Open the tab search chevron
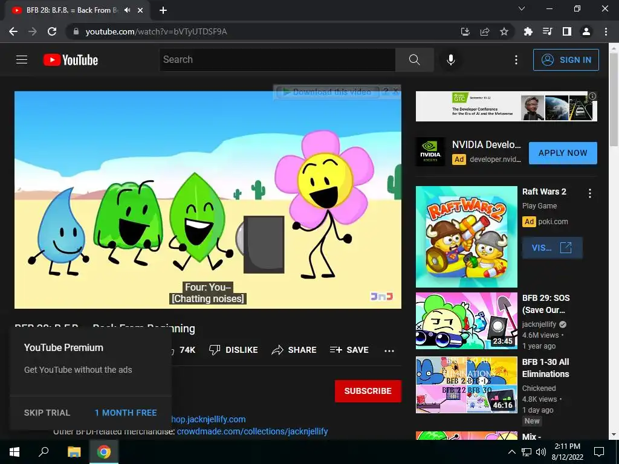Screen dimensions: 619x464 (522, 8)
